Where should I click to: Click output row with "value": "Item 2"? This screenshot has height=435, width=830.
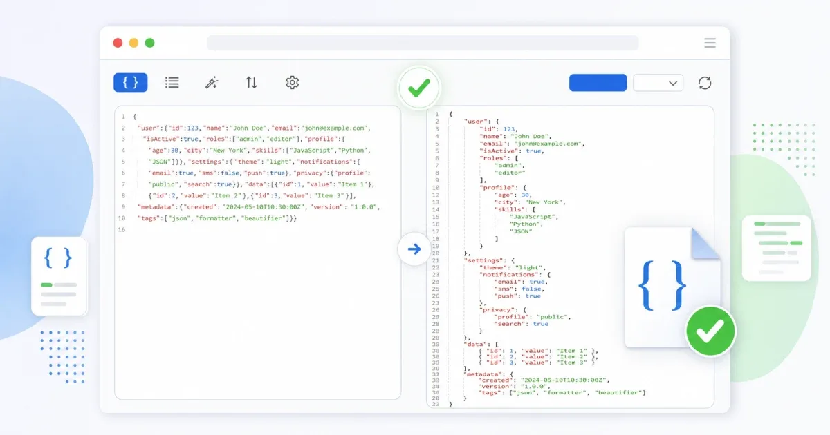coord(537,356)
